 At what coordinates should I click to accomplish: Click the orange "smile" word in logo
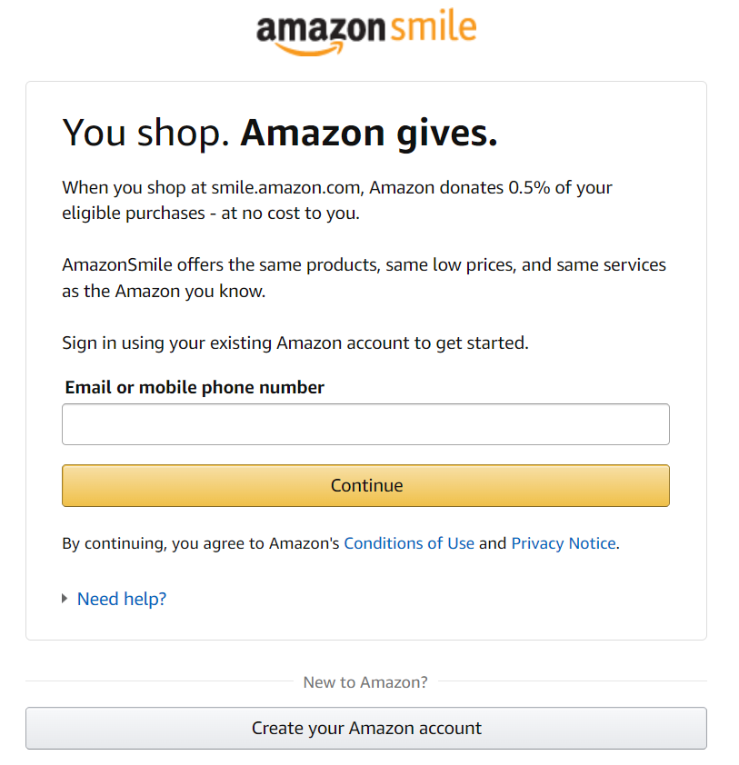(x=433, y=25)
